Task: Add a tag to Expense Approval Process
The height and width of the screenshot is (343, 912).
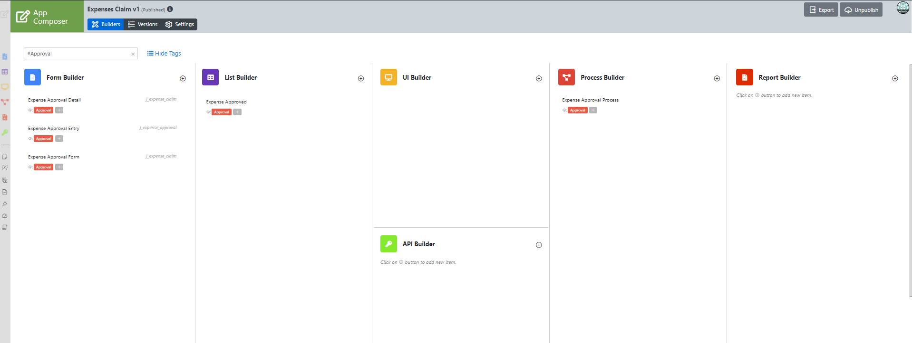Action: pos(593,110)
